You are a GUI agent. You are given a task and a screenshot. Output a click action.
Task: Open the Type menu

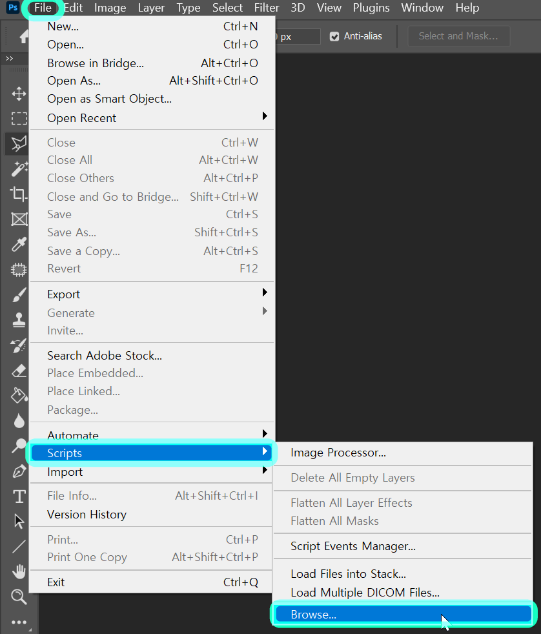[189, 8]
